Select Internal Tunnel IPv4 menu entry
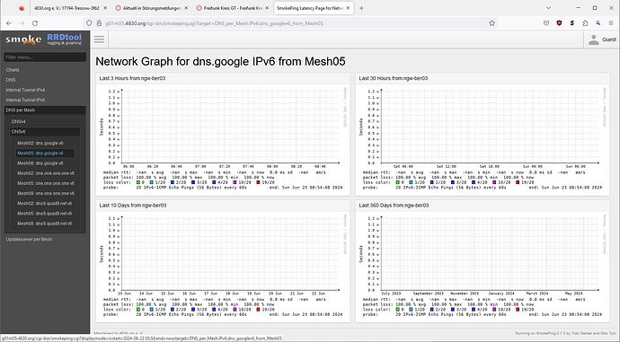The height and width of the screenshot is (342, 620). tap(25, 90)
